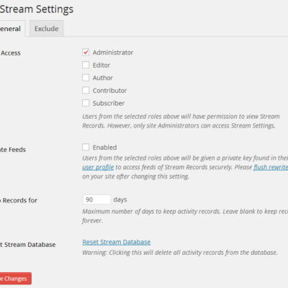Screen dimensions: 288x288
Task: Tick the Contributor role checkbox
Action: 86,90
